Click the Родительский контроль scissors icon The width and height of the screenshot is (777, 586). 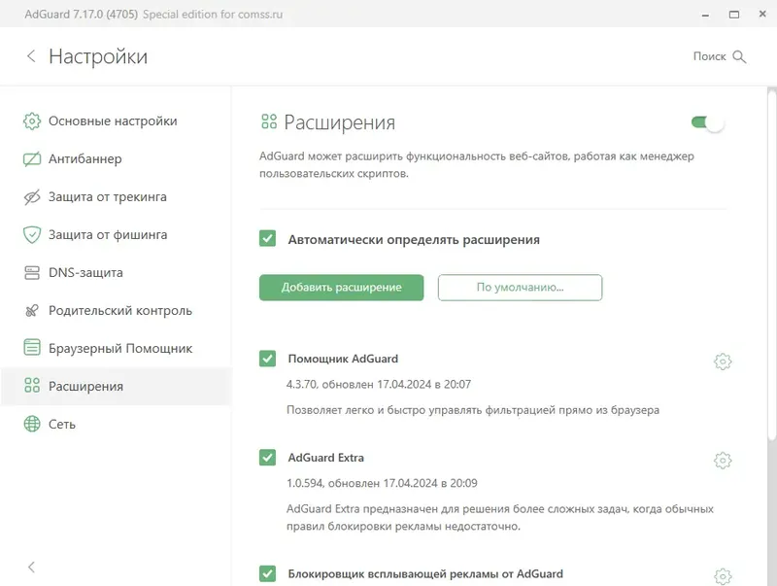pyautogui.click(x=32, y=311)
